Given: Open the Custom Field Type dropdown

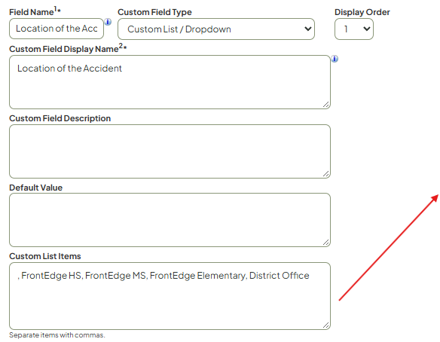Looking at the screenshot, I should click(216, 29).
